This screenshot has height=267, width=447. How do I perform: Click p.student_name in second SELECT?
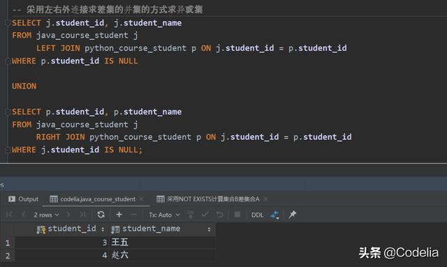pyautogui.click(x=147, y=112)
